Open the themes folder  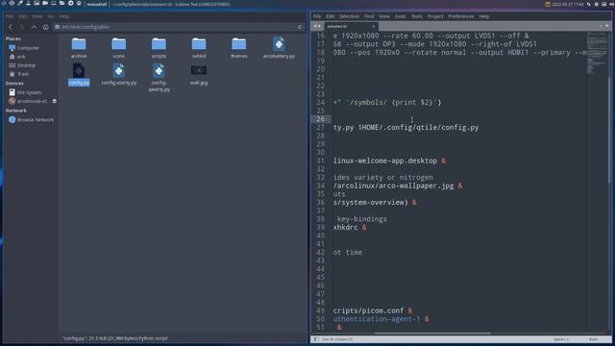point(239,47)
